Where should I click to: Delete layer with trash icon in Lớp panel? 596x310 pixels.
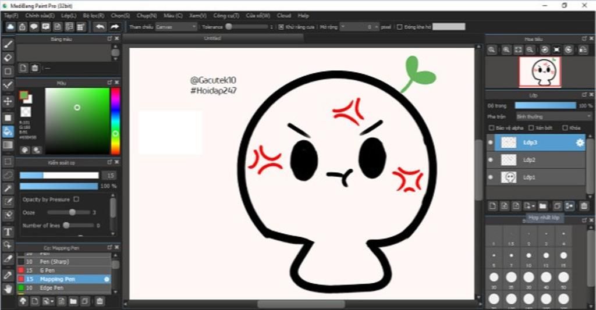click(584, 206)
